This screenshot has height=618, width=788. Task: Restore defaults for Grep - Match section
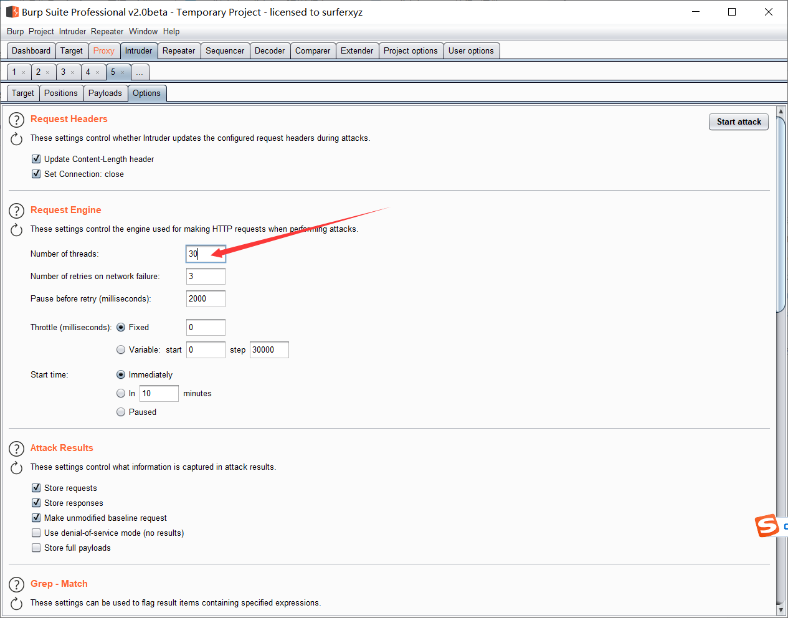point(17,604)
